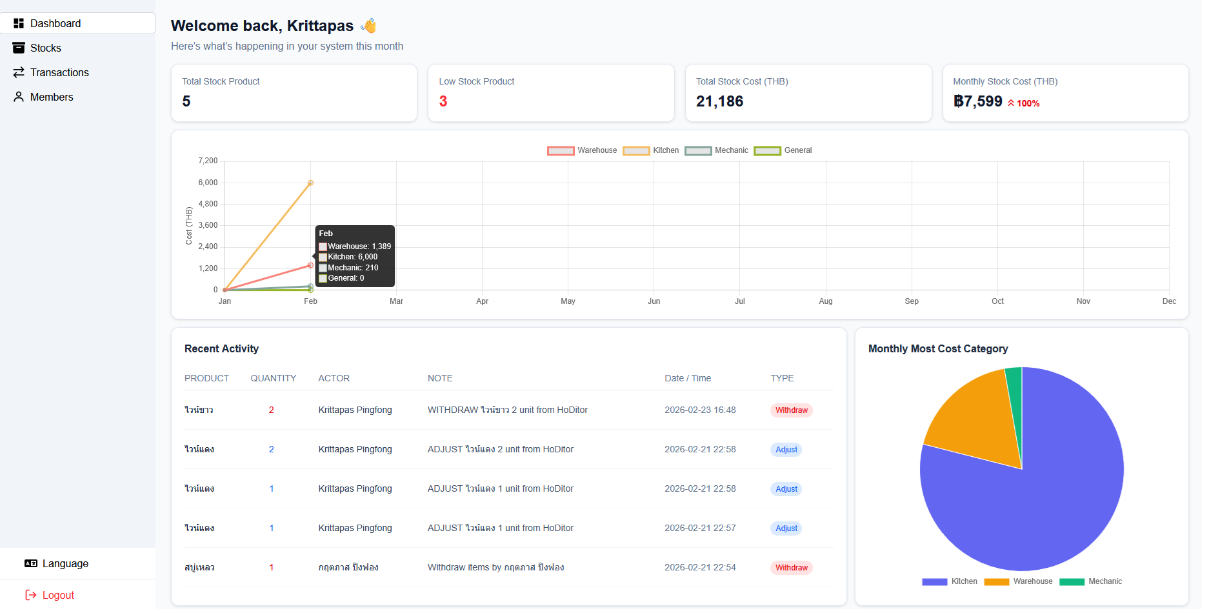Click the red 100% increase arrow icon
1209x613 pixels.
1011,103
